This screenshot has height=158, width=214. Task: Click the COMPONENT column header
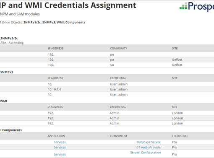118,136
